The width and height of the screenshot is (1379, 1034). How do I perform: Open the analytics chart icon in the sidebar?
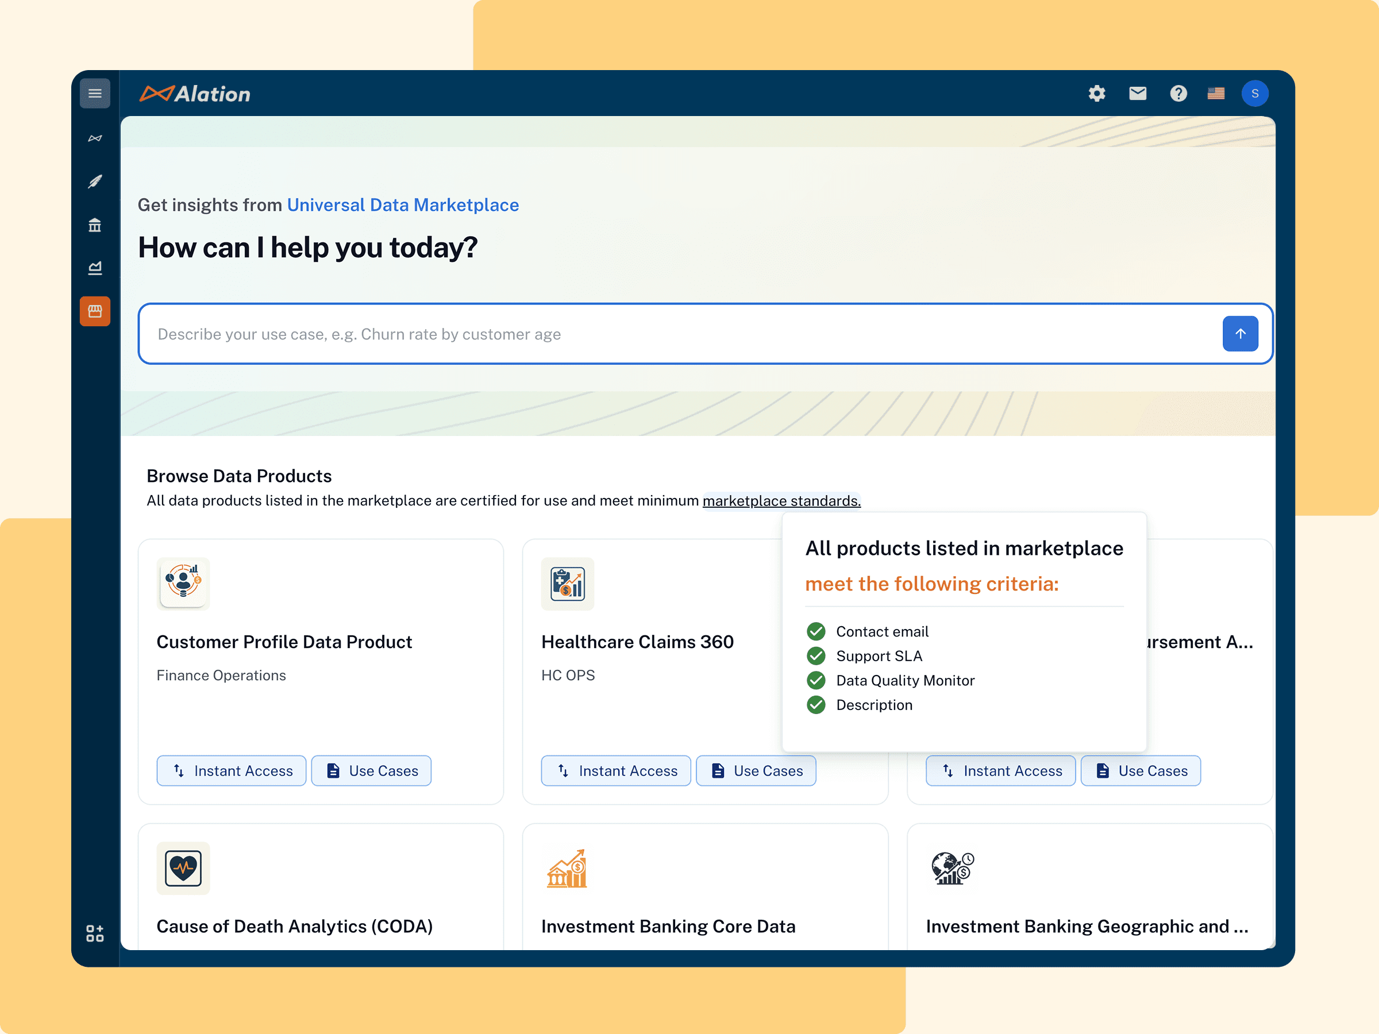(95, 267)
